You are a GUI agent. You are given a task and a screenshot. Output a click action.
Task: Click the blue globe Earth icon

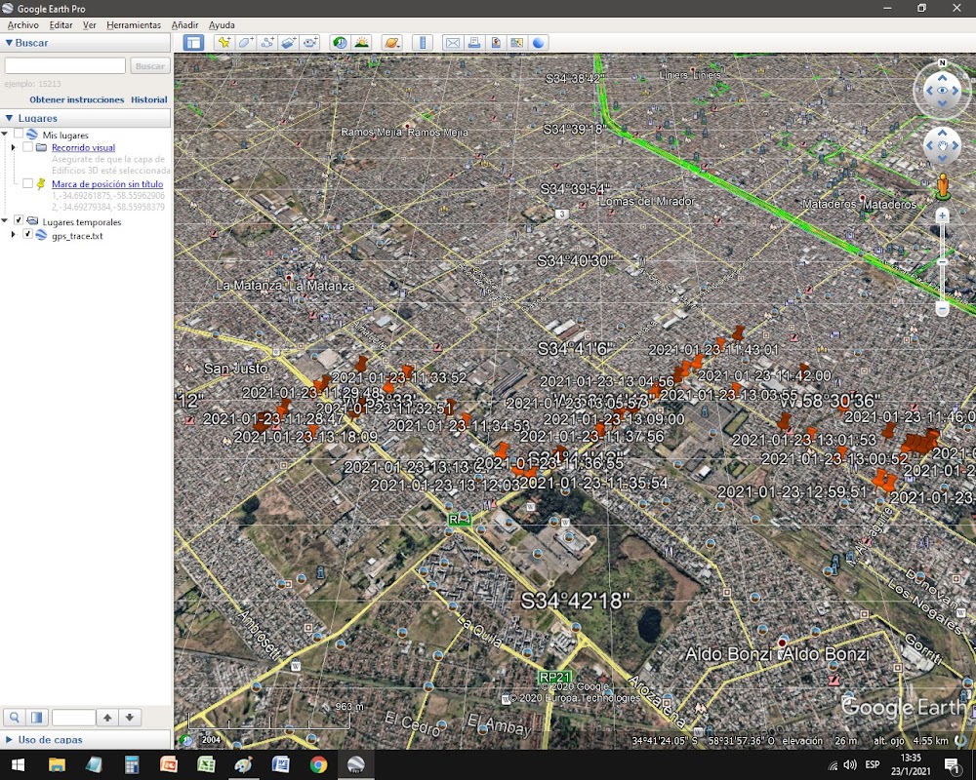(539, 43)
